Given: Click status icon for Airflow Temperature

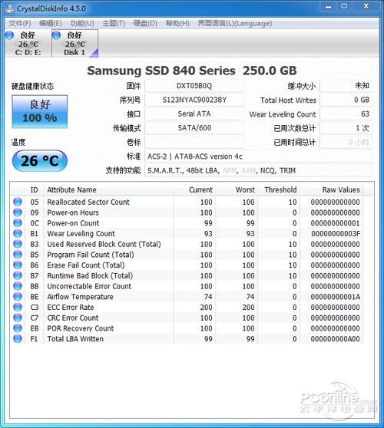Looking at the screenshot, I should pos(18,296).
